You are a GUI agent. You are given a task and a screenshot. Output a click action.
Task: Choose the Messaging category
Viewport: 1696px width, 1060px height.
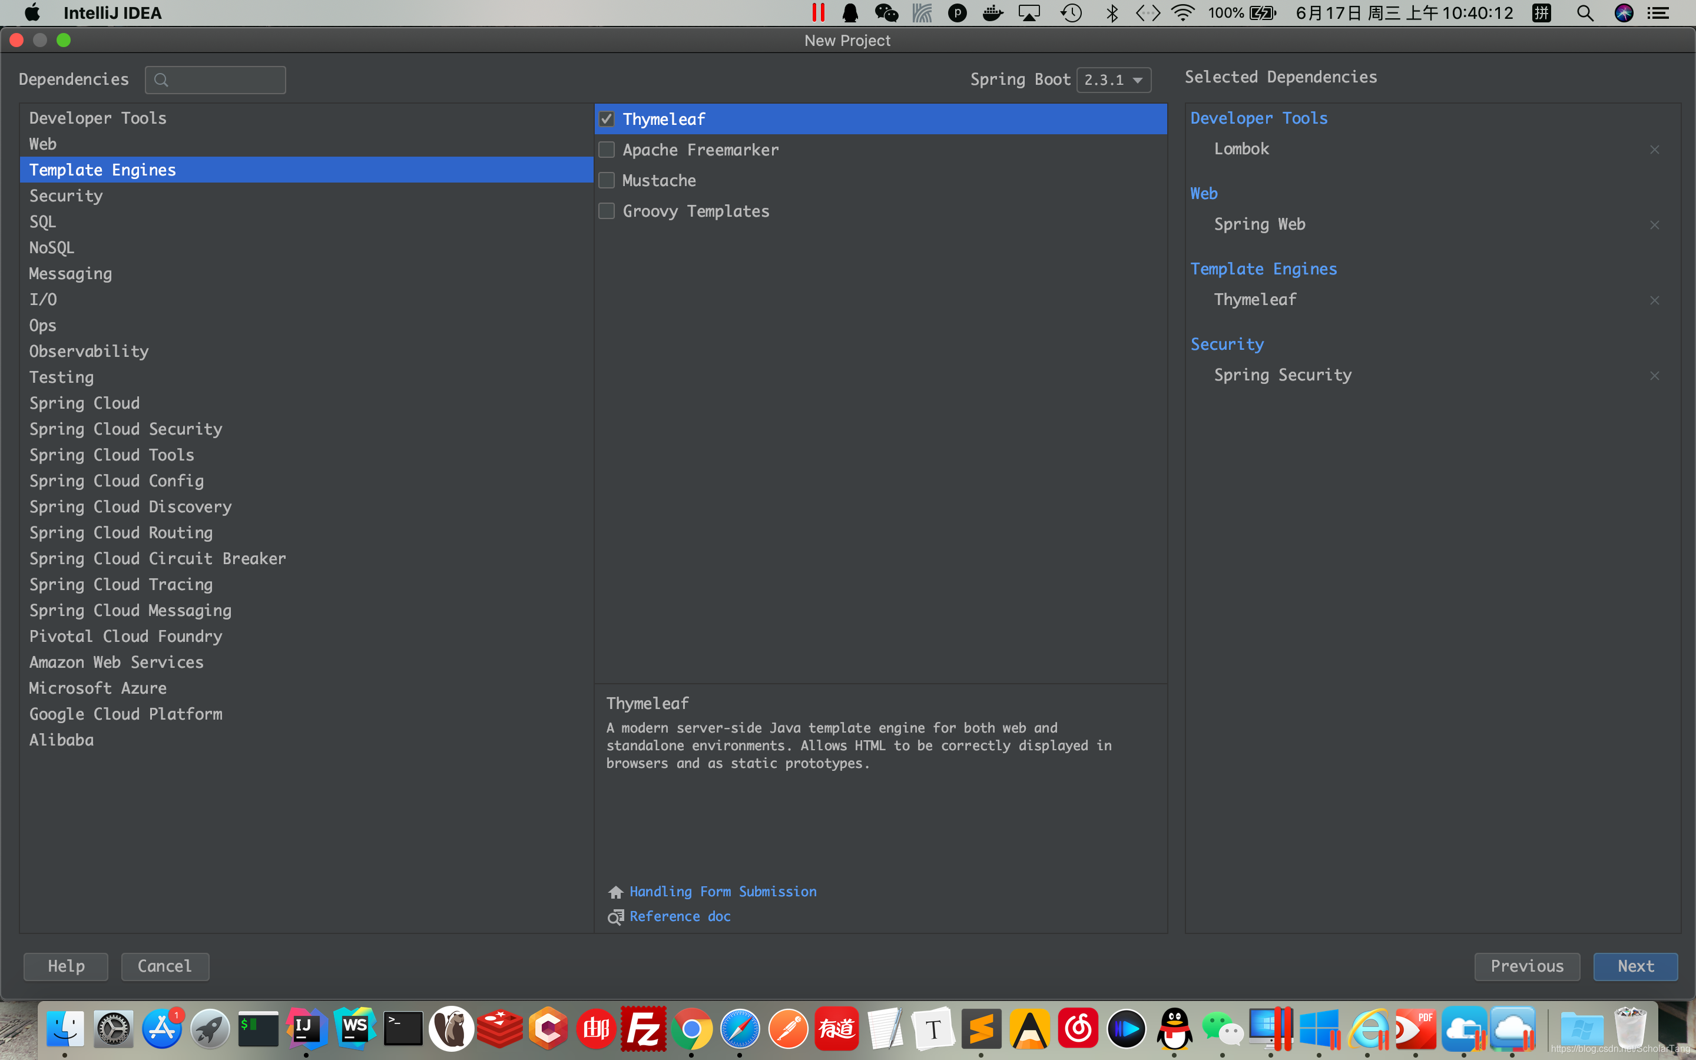click(x=306, y=273)
